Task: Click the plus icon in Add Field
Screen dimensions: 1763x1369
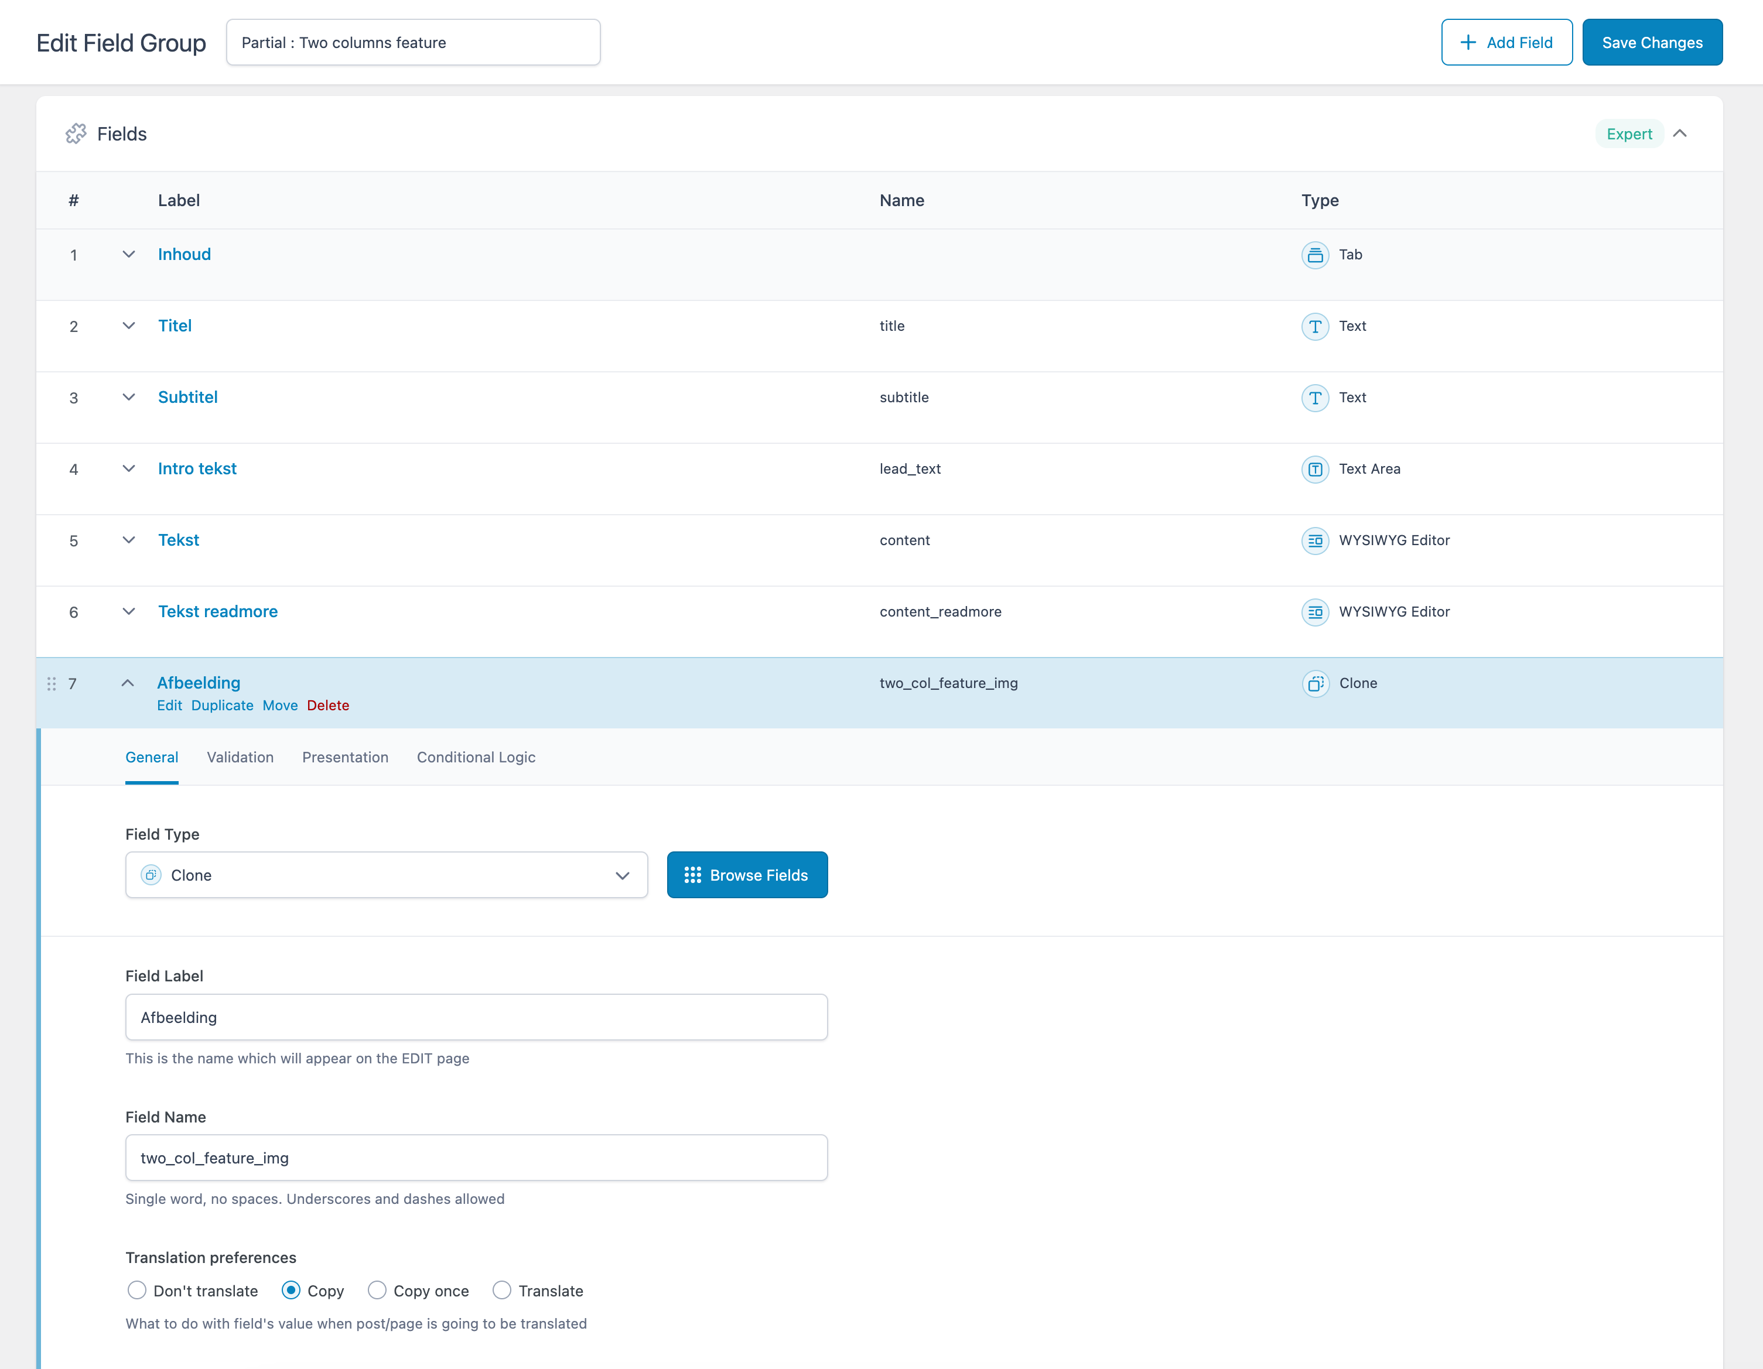Action: pyautogui.click(x=1468, y=42)
